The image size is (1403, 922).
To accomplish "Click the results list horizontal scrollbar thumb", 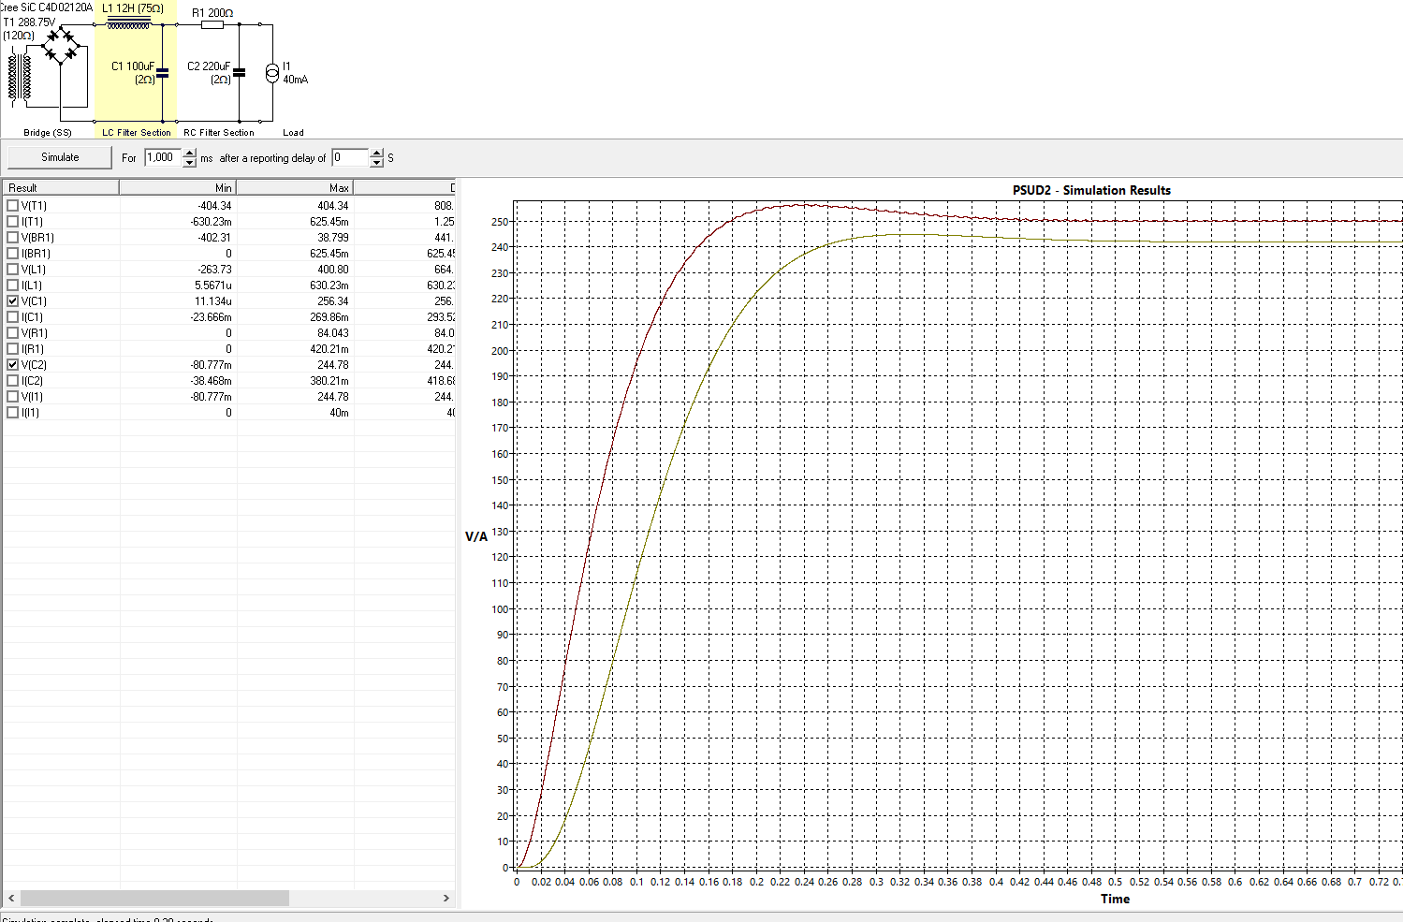I will (154, 899).
